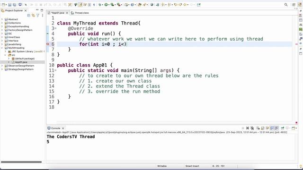Click the Project Explorer horizontal scrollbar
This screenshot has height=170, width=303.
click(21, 162)
